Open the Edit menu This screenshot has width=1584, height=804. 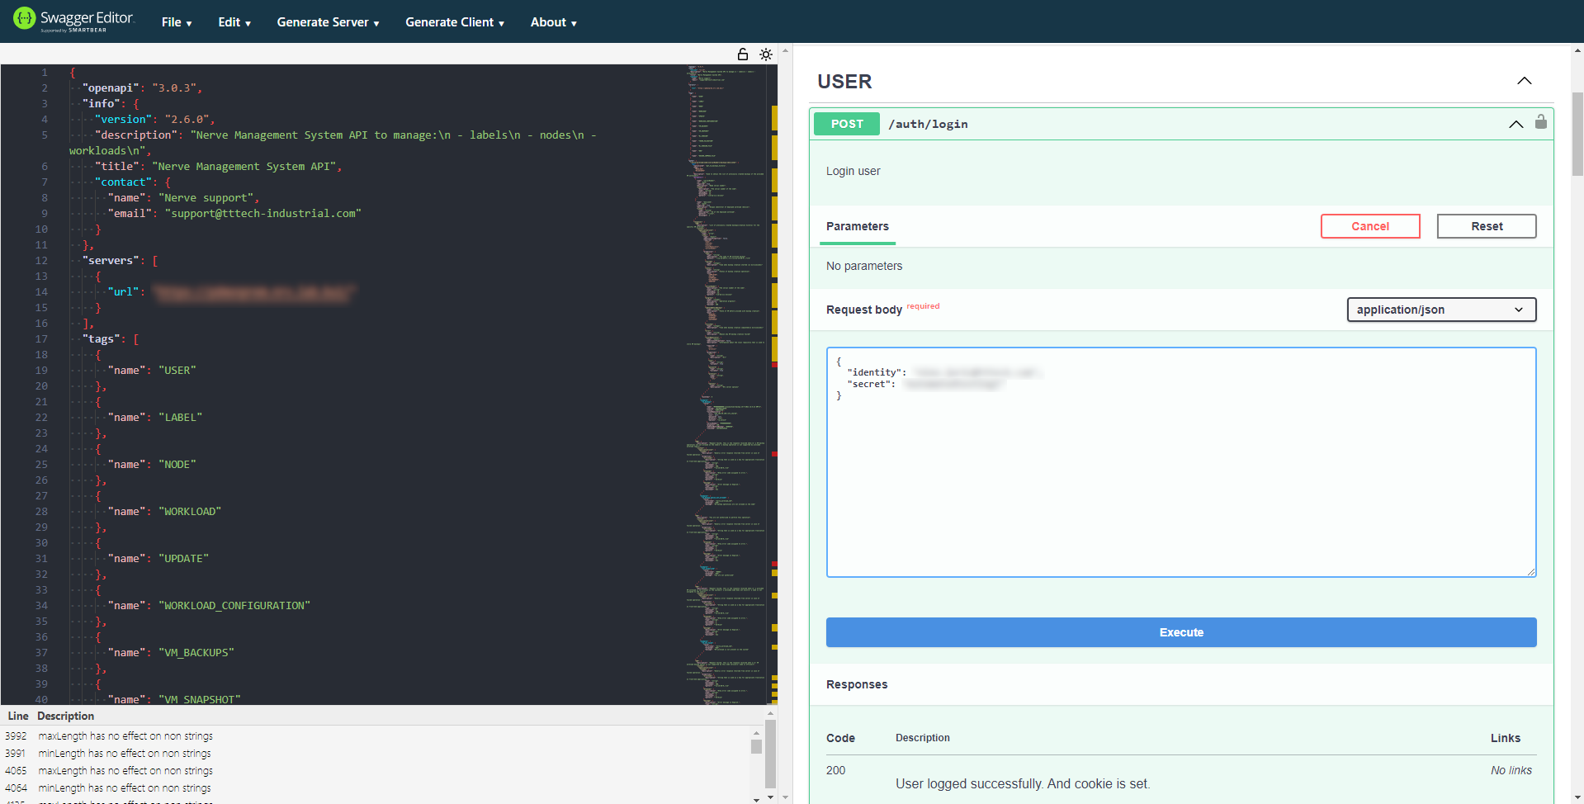[234, 22]
